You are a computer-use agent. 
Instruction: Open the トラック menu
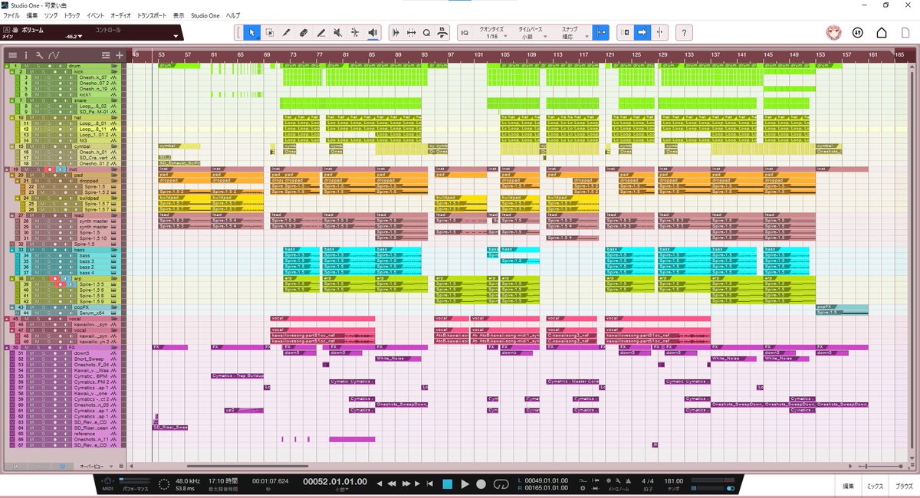point(72,15)
